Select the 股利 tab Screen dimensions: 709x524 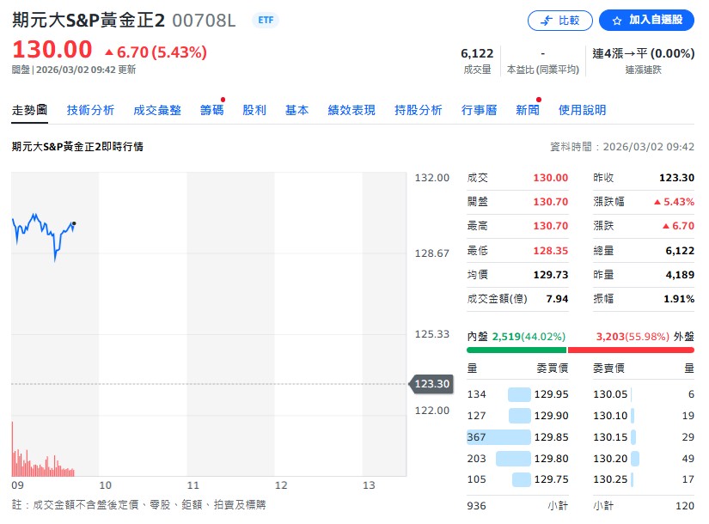point(254,110)
